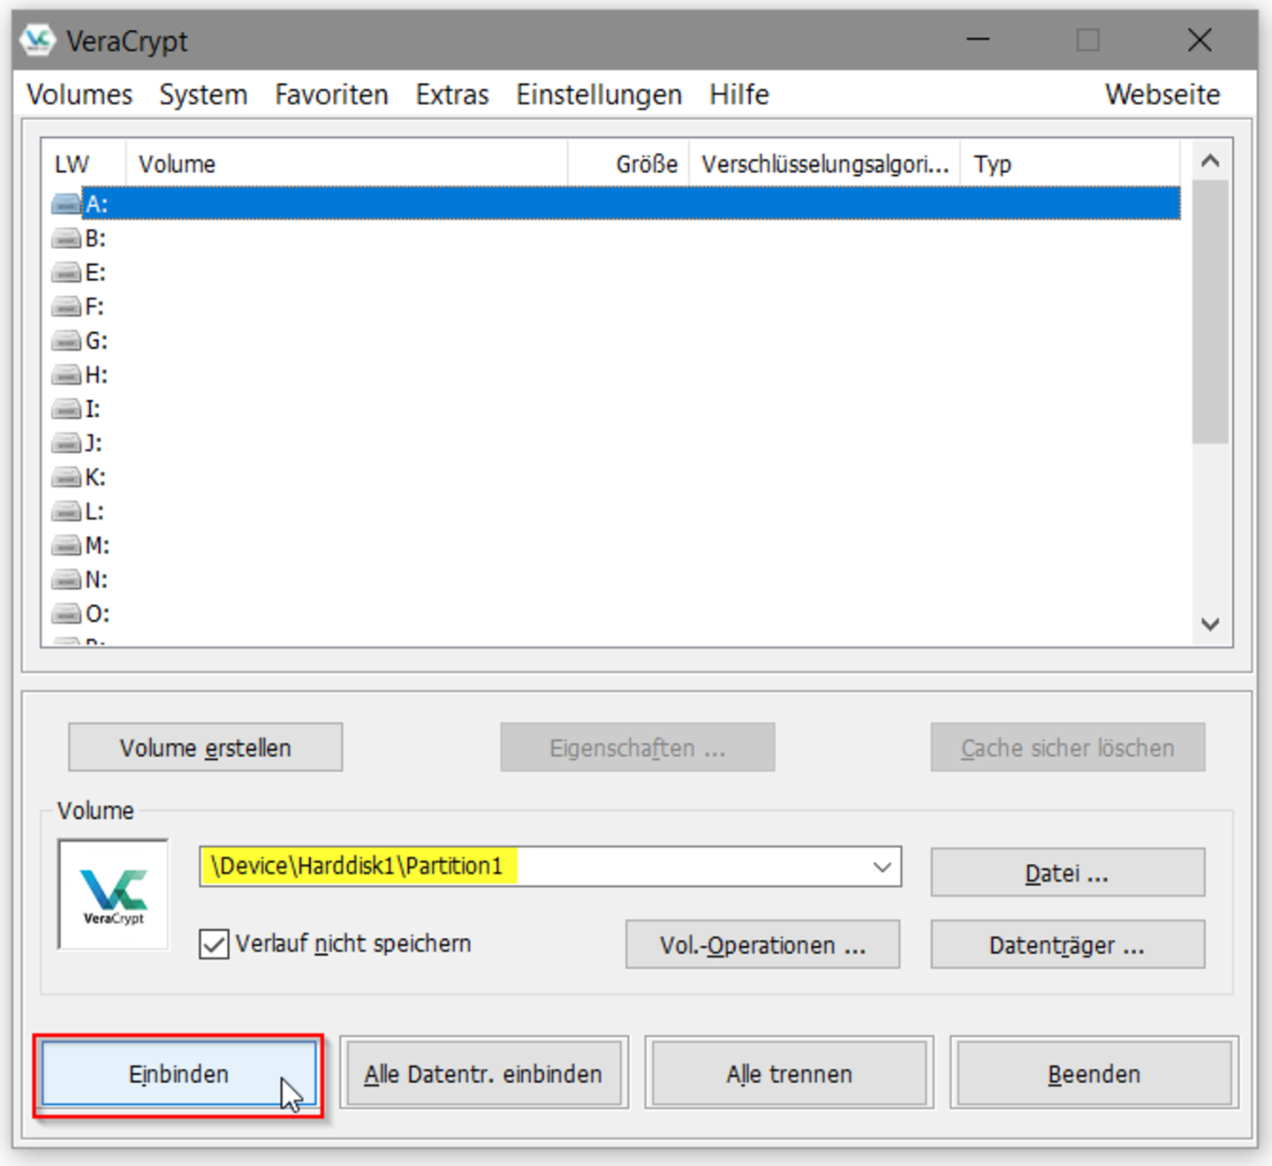Select the 'B:' drive letter text

95,238
